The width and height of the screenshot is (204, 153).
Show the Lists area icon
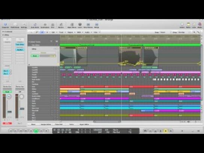(x=194, y=25)
